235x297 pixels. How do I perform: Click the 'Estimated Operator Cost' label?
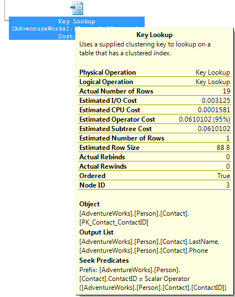[117, 119]
